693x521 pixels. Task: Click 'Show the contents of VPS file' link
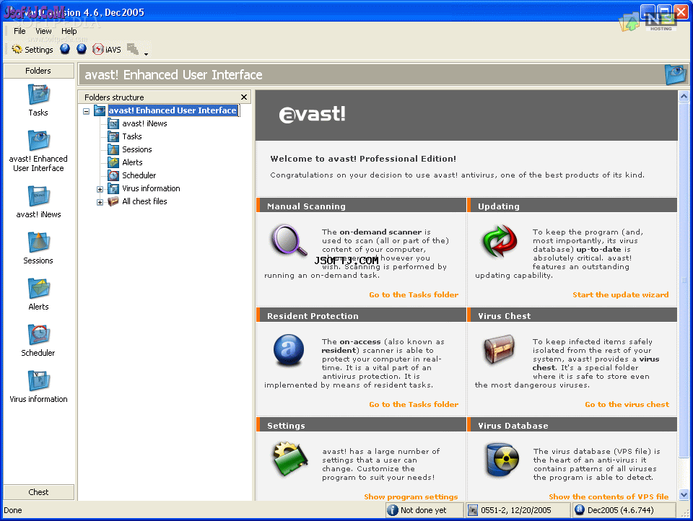pos(609,496)
